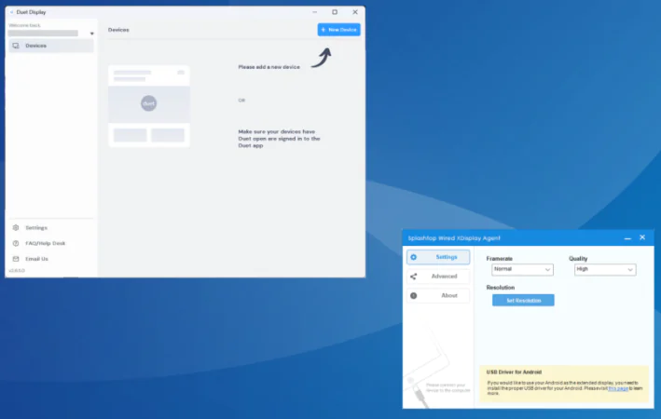Click the 'Welcome back' text in Duet sidebar
This screenshot has width=661, height=419.
coord(24,25)
